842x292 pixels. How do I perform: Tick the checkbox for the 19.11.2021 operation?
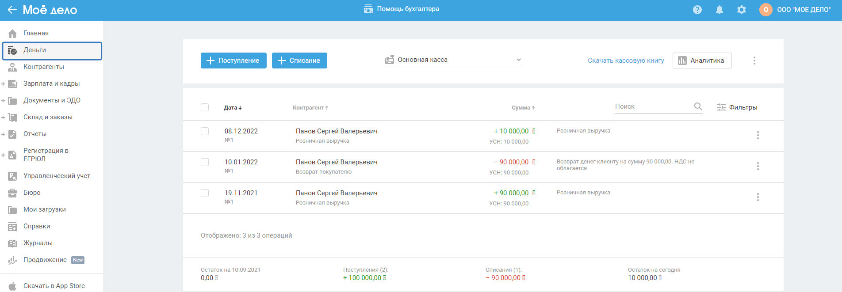click(205, 193)
